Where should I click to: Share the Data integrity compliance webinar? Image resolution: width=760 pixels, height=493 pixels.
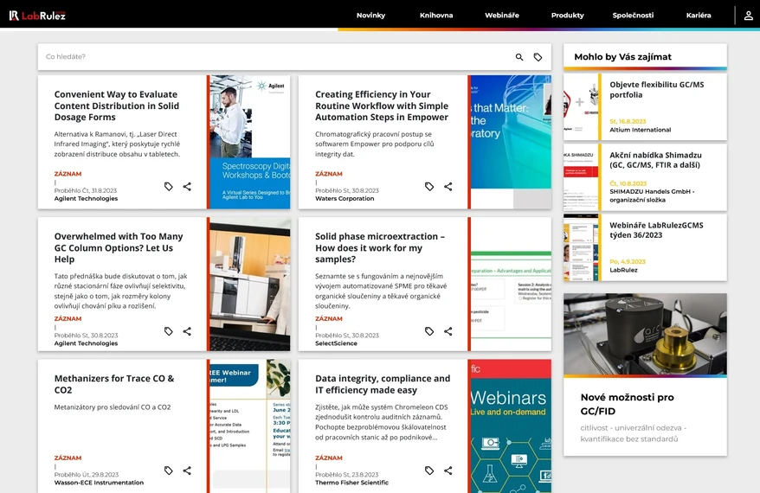[448, 471]
